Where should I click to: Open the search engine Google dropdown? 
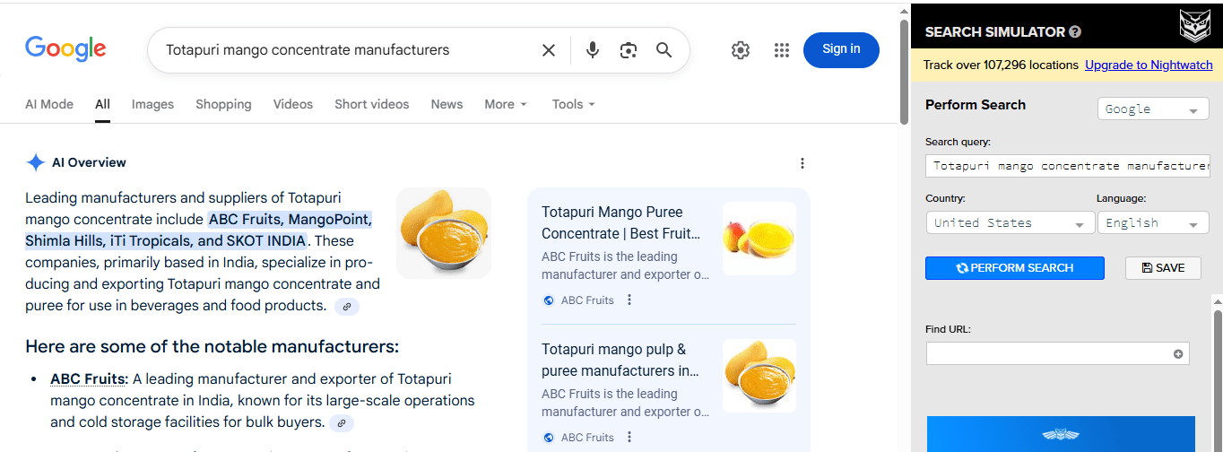pyautogui.click(x=1152, y=109)
